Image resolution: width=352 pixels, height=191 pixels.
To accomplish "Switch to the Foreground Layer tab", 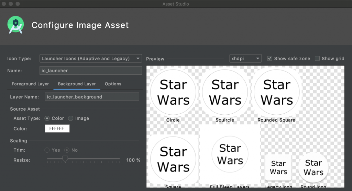I will (x=30, y=84).
